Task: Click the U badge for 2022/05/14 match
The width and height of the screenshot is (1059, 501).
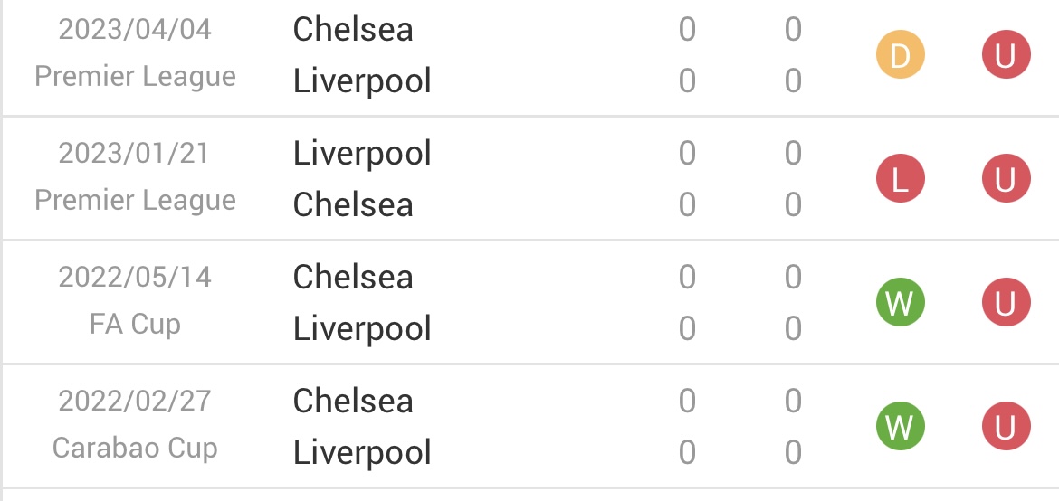Action: click(x=1007, y=302)
